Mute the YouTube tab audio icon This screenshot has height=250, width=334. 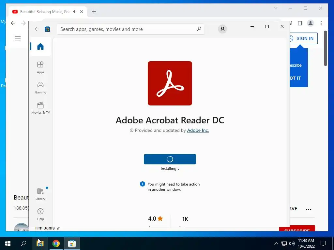(75, 12)
